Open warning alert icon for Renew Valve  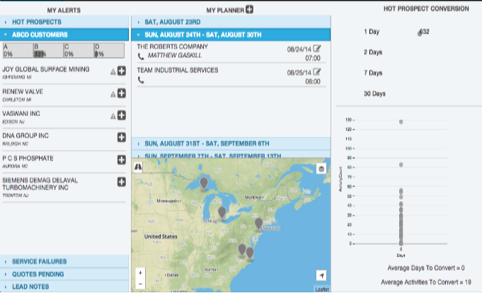tap(113, 94)
